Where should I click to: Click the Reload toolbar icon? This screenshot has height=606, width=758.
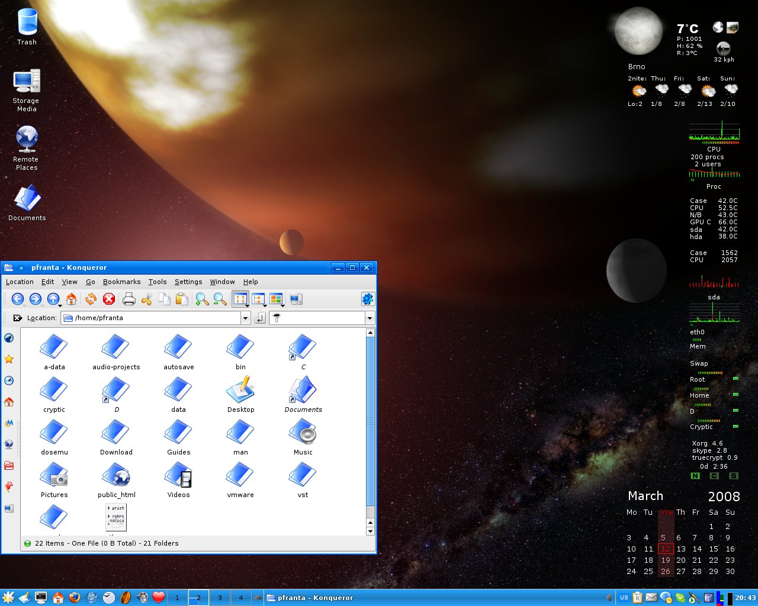91,299
